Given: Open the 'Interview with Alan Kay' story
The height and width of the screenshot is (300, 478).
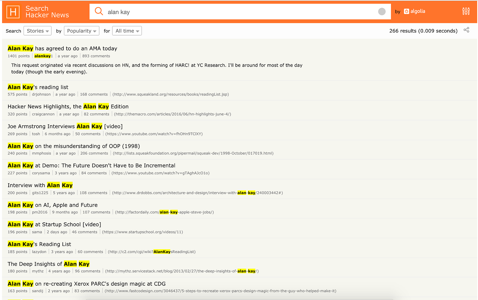Looking at the screenshot, I should [40, 185].
